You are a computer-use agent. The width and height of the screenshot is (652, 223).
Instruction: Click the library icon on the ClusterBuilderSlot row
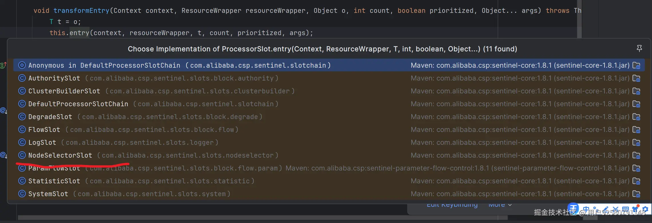tap(636, 91)
